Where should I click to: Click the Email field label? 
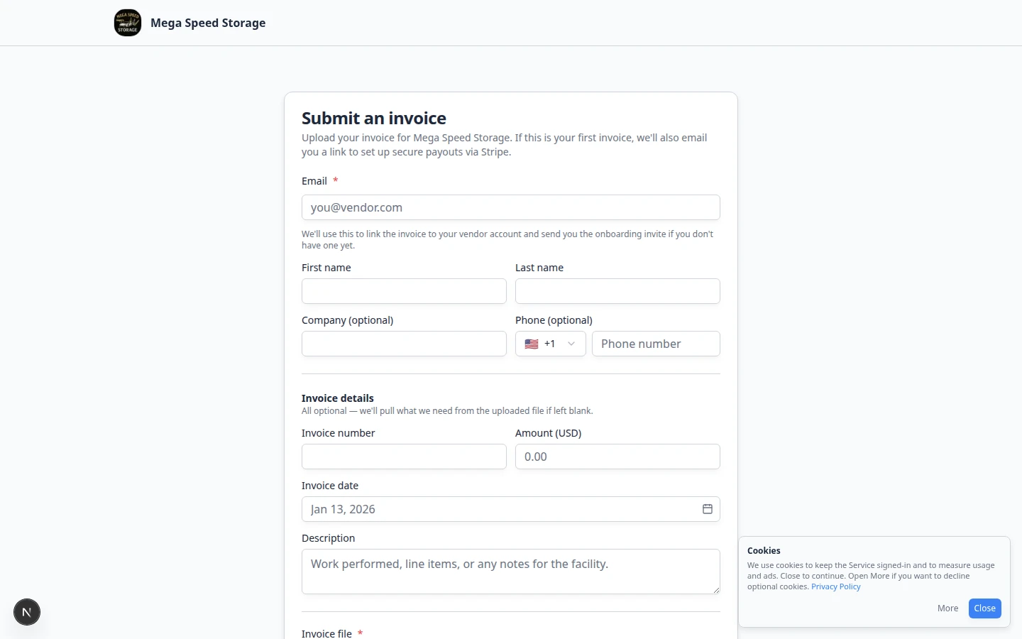(314, 181)
